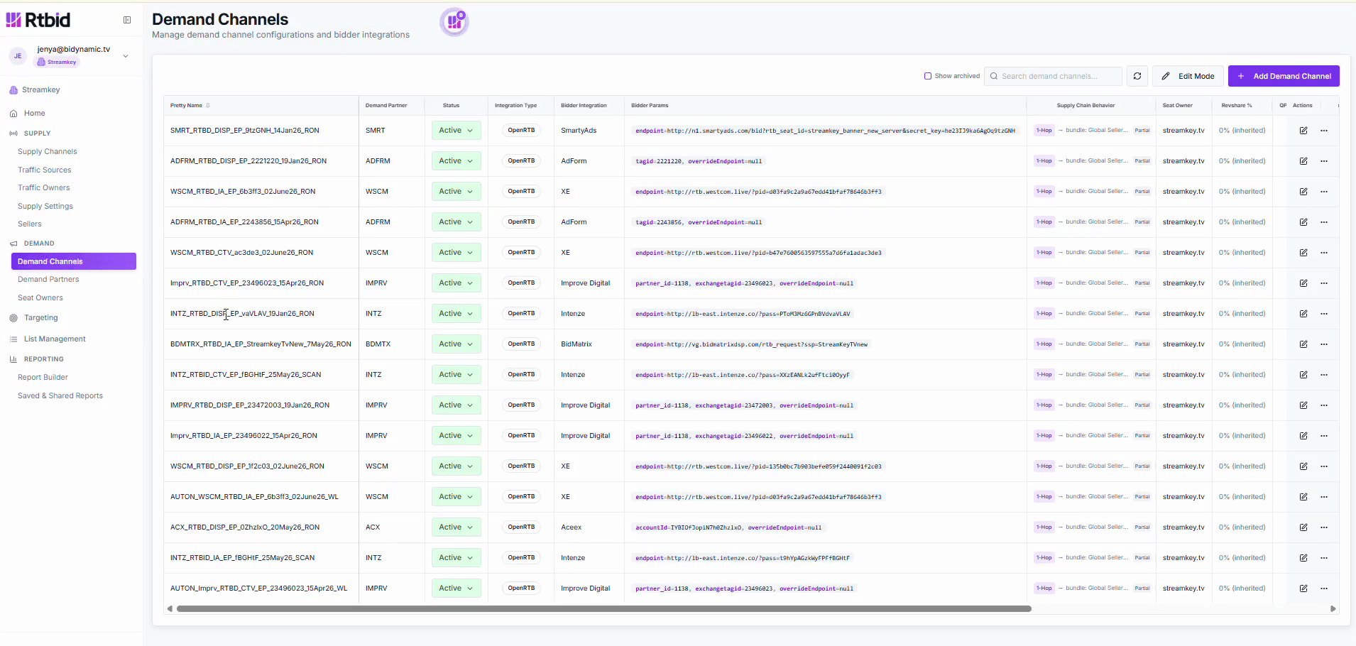Viewport: 1356px width, 646px height.
Task: Edit the Imprv_RTBD_CTV_EP_23496023_15Apr26_RON channel
Action: [x=1303, y=283]
